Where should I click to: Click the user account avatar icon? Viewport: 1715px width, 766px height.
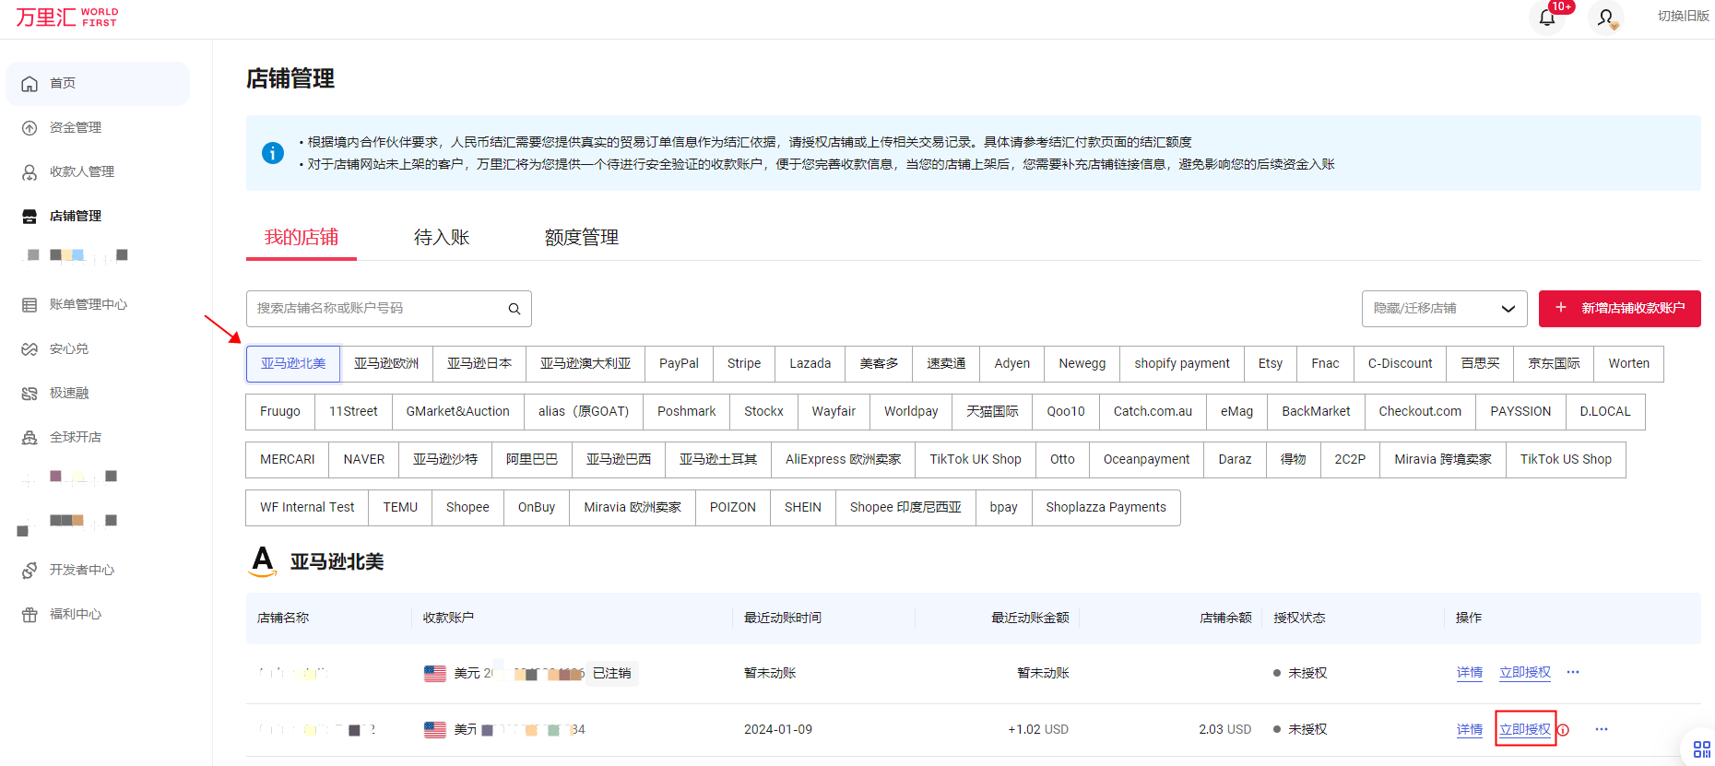1605,18
